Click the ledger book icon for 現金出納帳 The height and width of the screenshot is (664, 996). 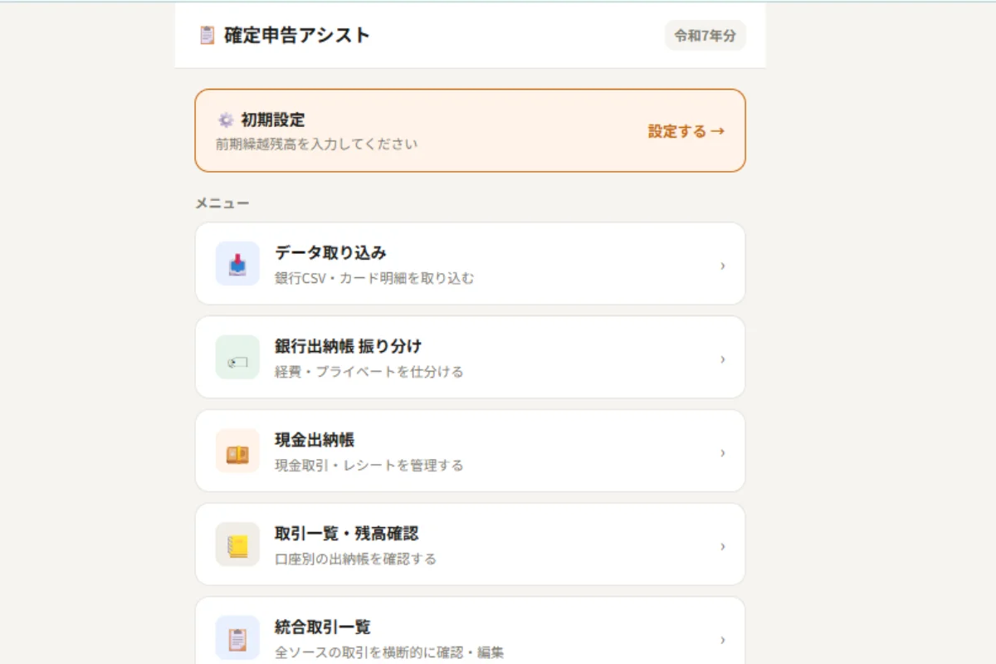(x=237, y=451)
